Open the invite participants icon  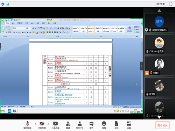click(x=68, y=125)
